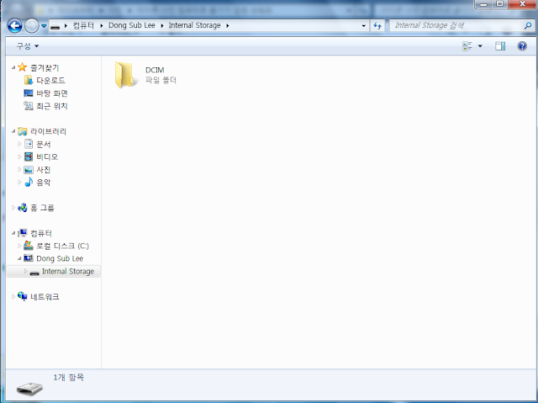Click the refresh button beside address bar
The height and width of the screenshot is (403, 538).
point(377,26)
